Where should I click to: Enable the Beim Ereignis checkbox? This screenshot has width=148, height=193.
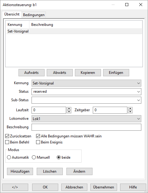(38, 142)
